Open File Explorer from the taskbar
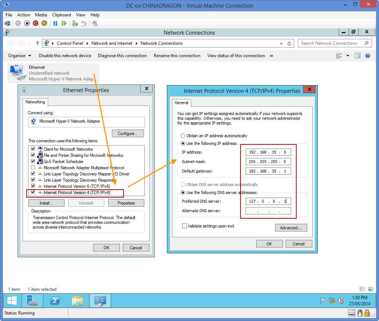Image resolution: width=379 pixels, height=321 pixels. pos(78,301)
